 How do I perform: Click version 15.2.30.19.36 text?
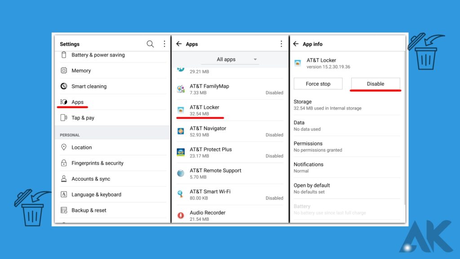pos(328,67)
